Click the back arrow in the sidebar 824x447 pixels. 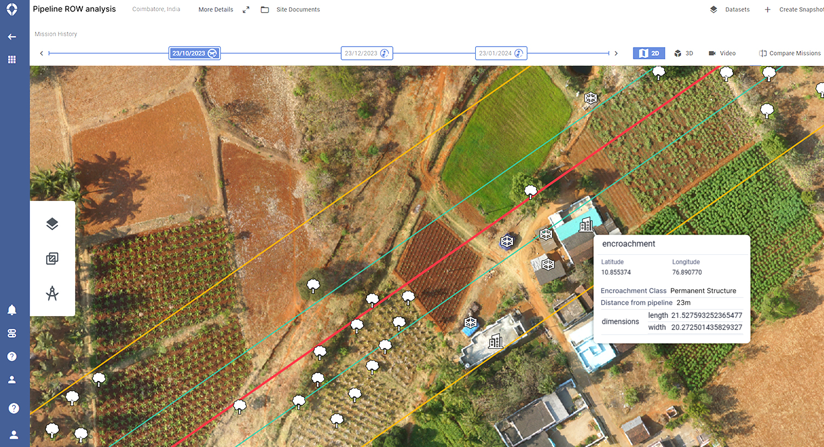pyautogui.click(x=12, y=37)
